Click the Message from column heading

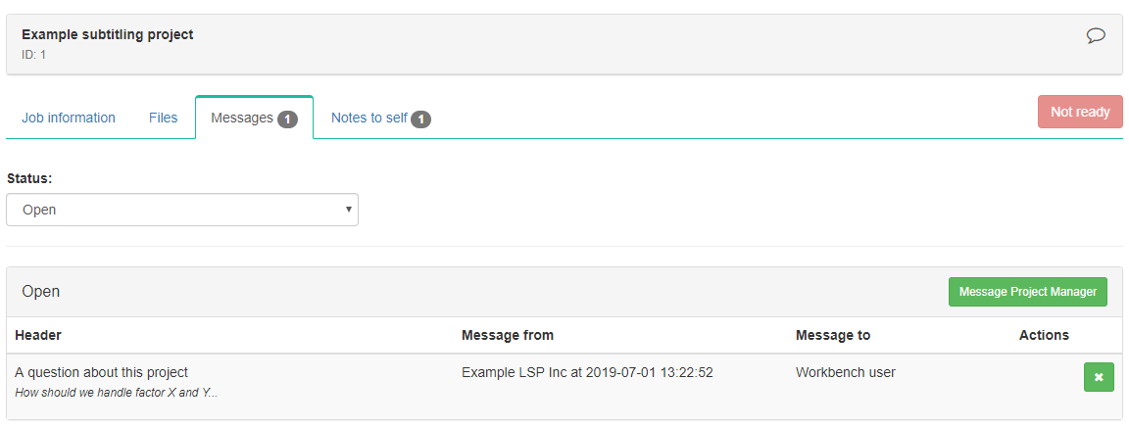pos(508,335)
